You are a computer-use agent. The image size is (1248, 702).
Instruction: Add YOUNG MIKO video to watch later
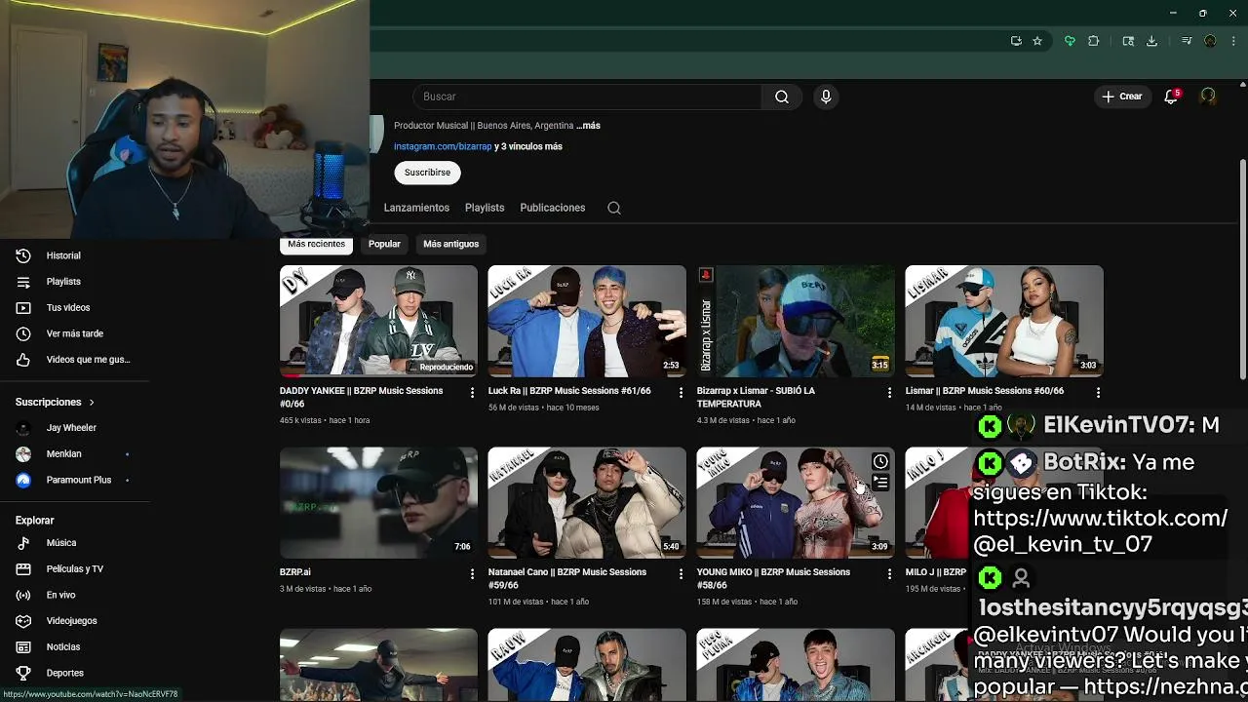tap(880, 461)
